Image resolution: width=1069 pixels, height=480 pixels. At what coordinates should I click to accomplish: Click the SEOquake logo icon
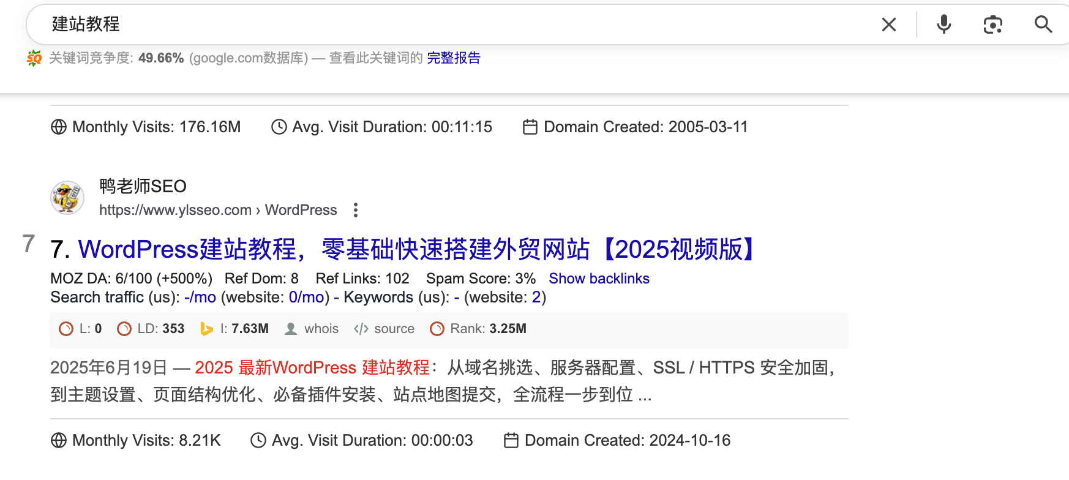[34, 58]
